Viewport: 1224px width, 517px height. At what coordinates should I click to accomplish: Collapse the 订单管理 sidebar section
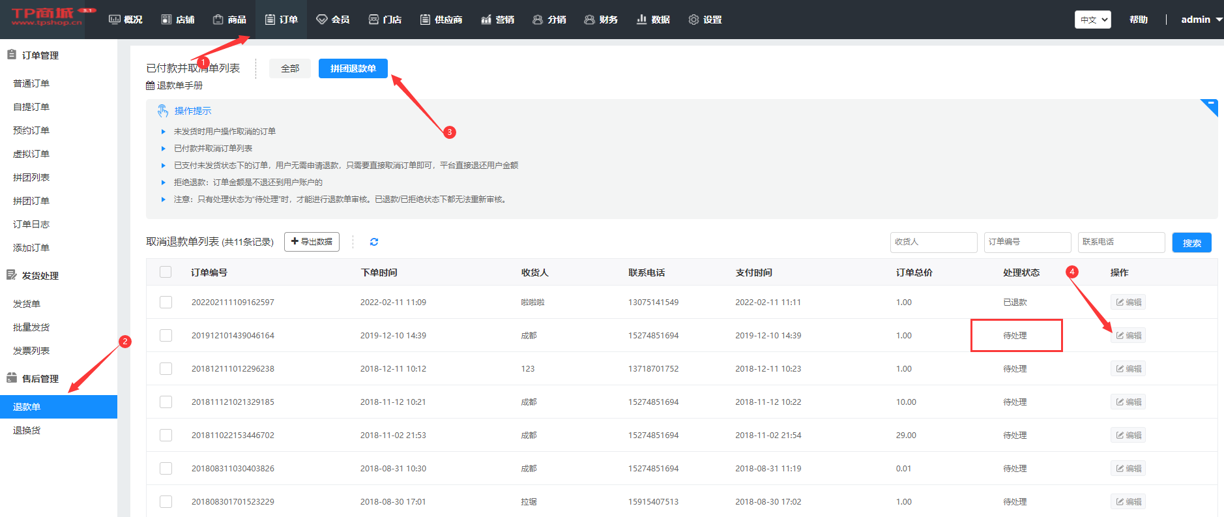[x=40, y=55]
